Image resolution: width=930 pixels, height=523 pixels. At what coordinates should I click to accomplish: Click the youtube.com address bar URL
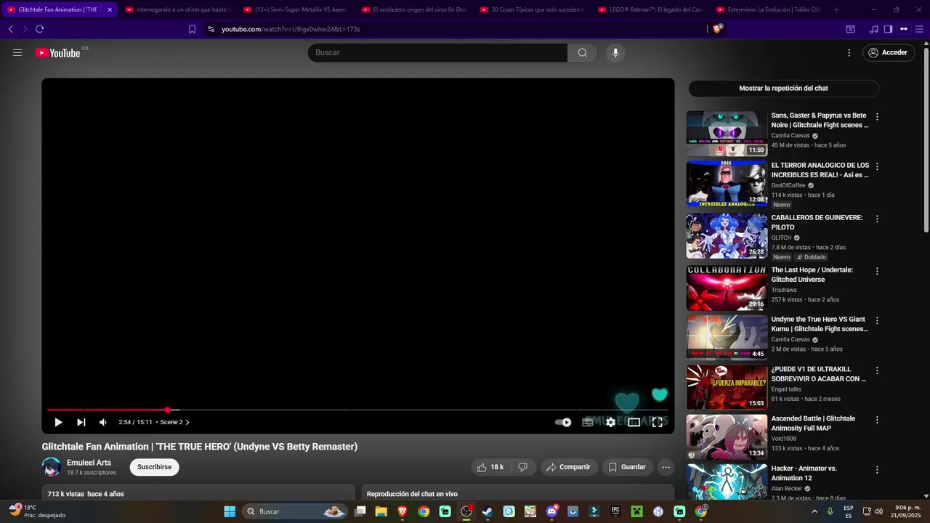[291, 29]
